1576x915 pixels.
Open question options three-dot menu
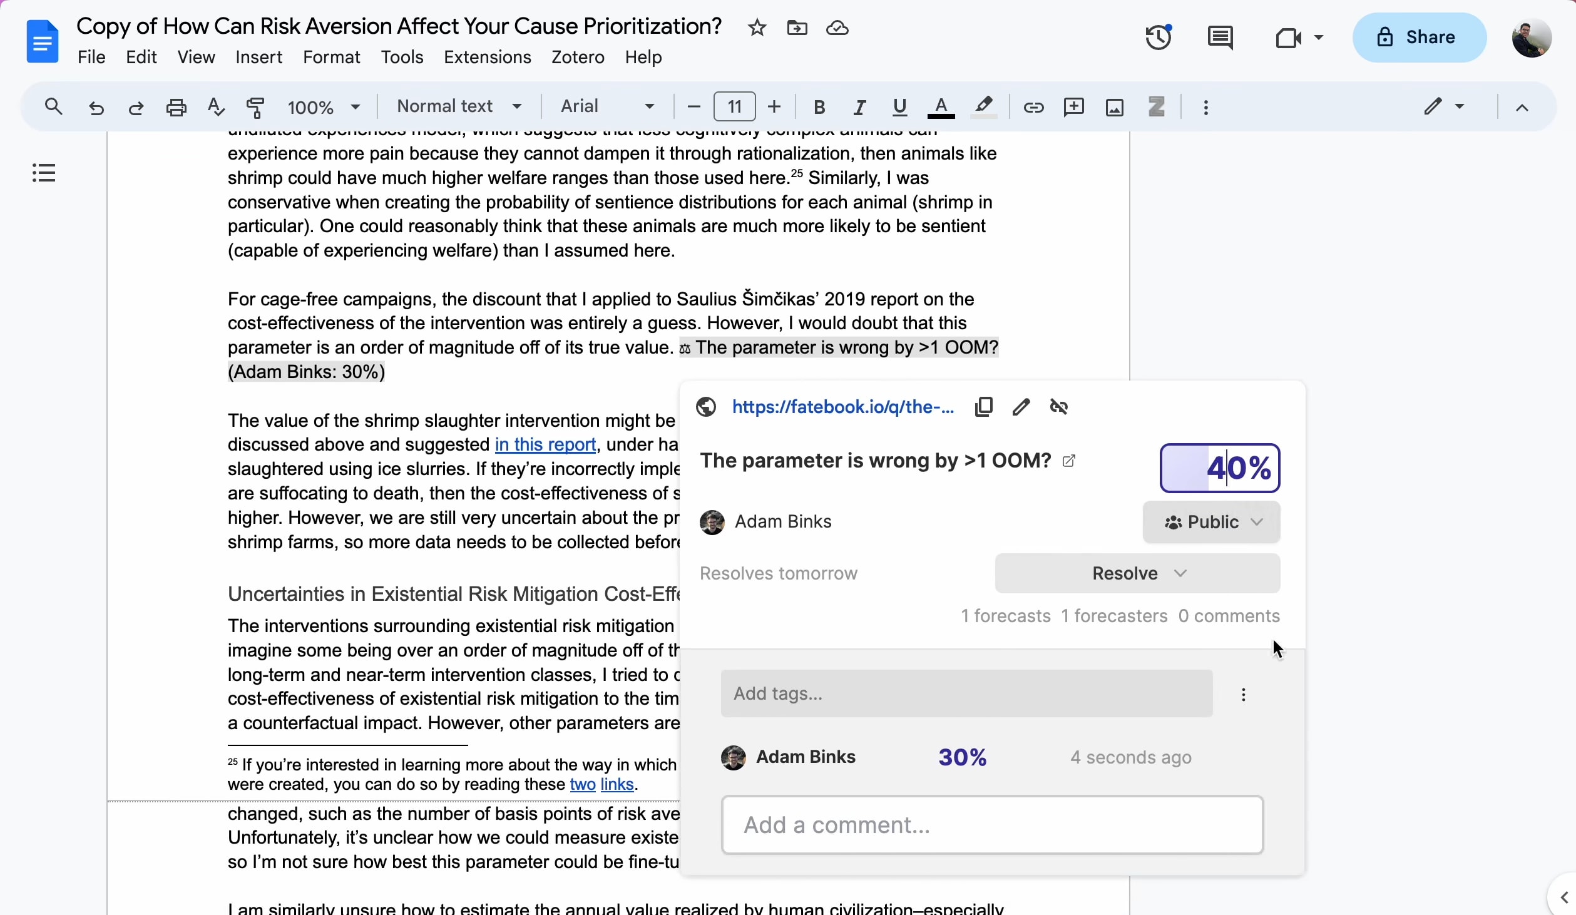pos(1244,695)
